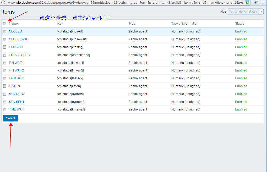Open the FIN WAIT2 item link
Screen dimensions: 267x172
click(x=16, y=70)
